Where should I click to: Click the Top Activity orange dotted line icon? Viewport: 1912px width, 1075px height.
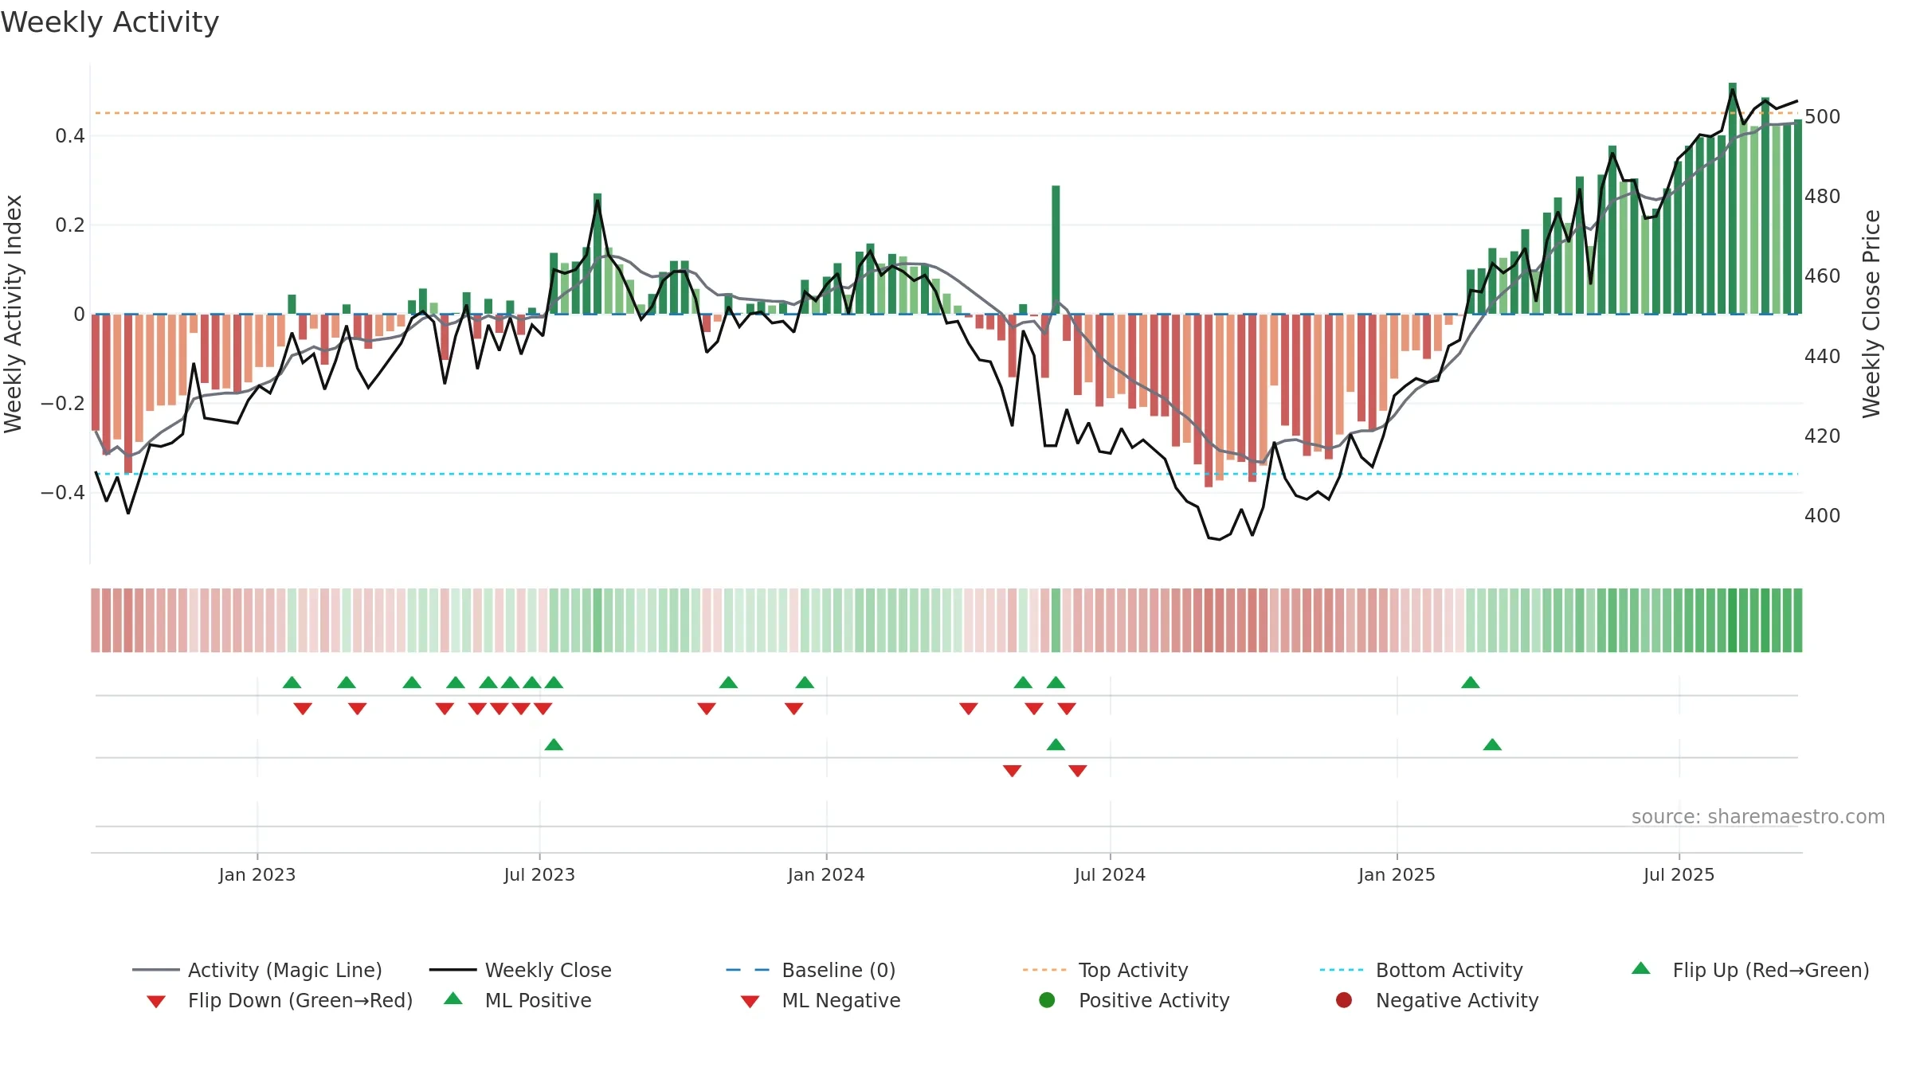[1044, 970]
